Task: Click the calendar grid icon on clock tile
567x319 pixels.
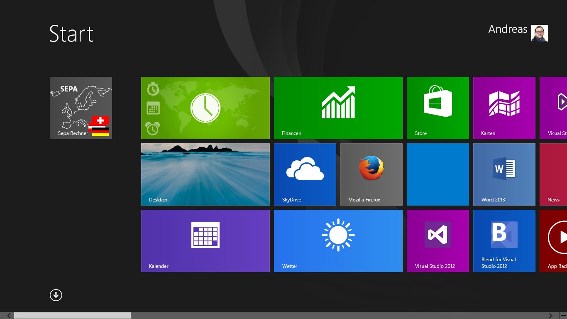Action: coord(153,108)
